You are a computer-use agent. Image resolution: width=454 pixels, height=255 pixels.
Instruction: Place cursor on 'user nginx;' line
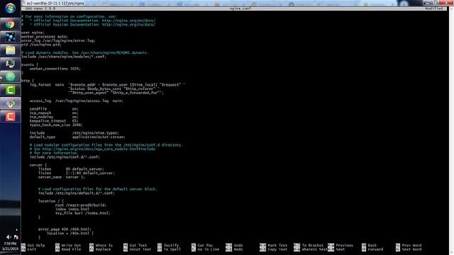pos(33,33)
